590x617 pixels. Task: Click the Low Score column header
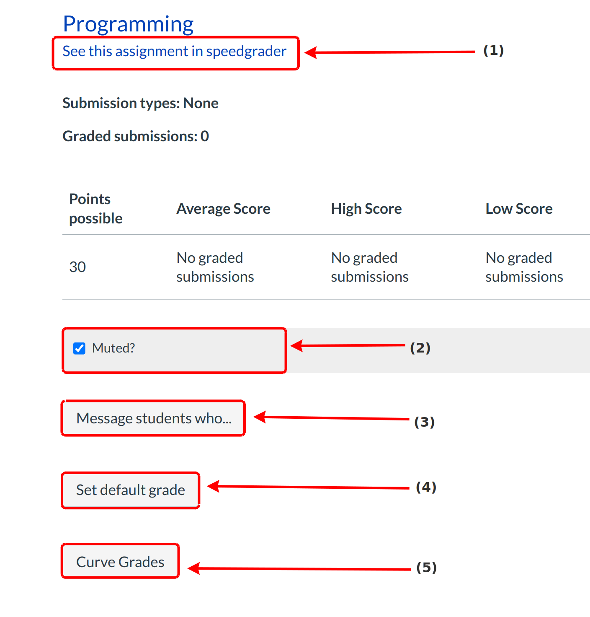click(x=519, y=209)
